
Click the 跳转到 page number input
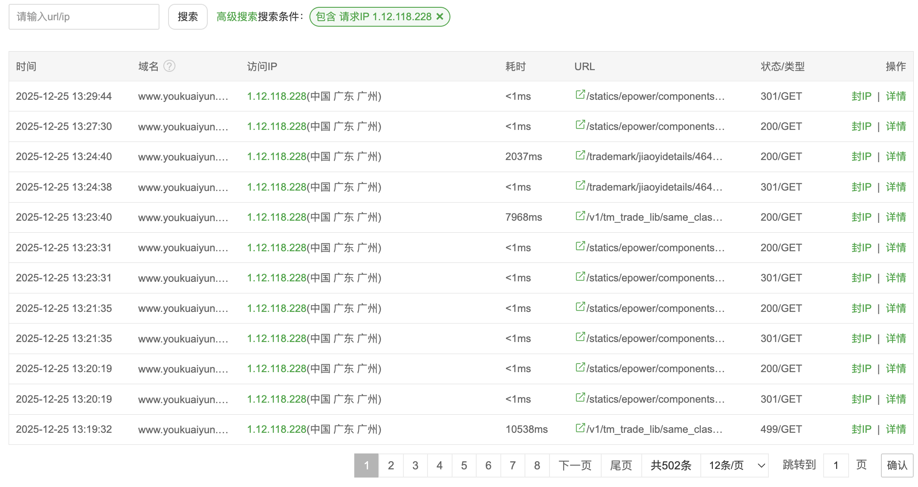pos(836,465)
